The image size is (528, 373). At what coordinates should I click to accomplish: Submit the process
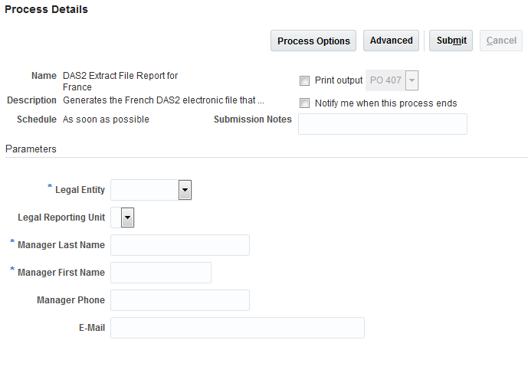451,41
